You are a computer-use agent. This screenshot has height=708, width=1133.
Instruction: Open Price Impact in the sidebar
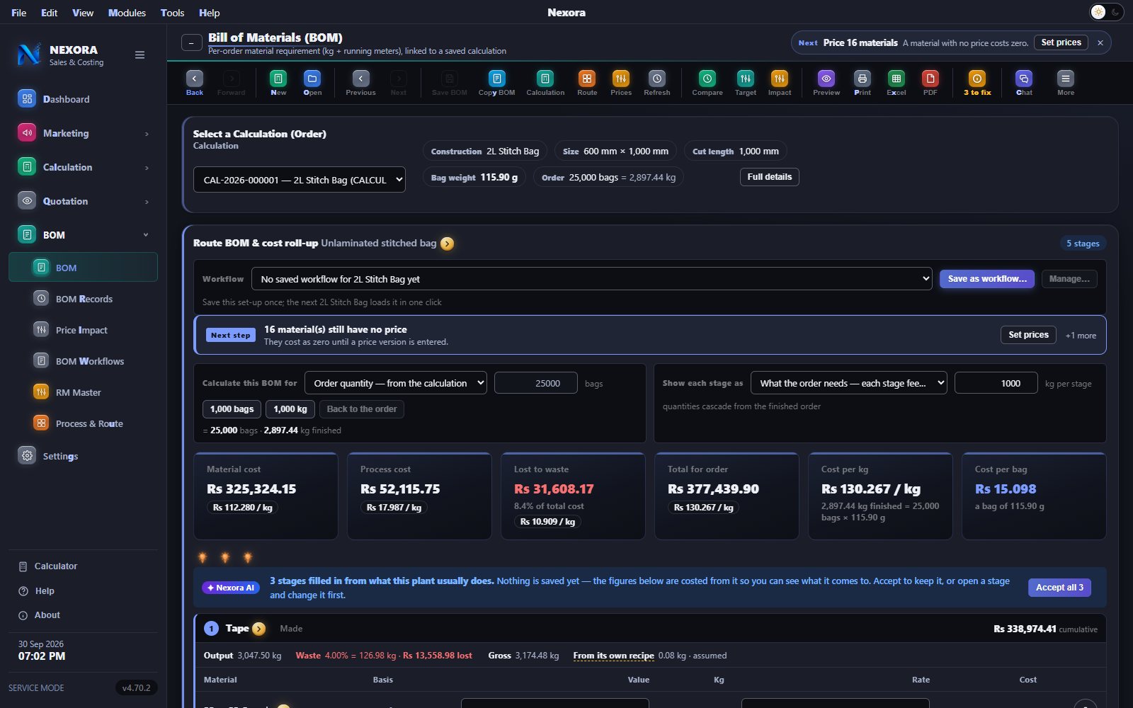pos(83,330)
